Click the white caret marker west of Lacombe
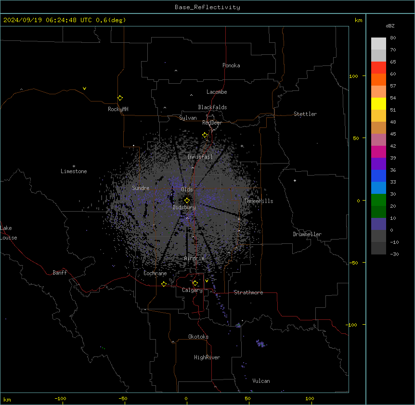The image size is (415, 405). pos(191,95)
